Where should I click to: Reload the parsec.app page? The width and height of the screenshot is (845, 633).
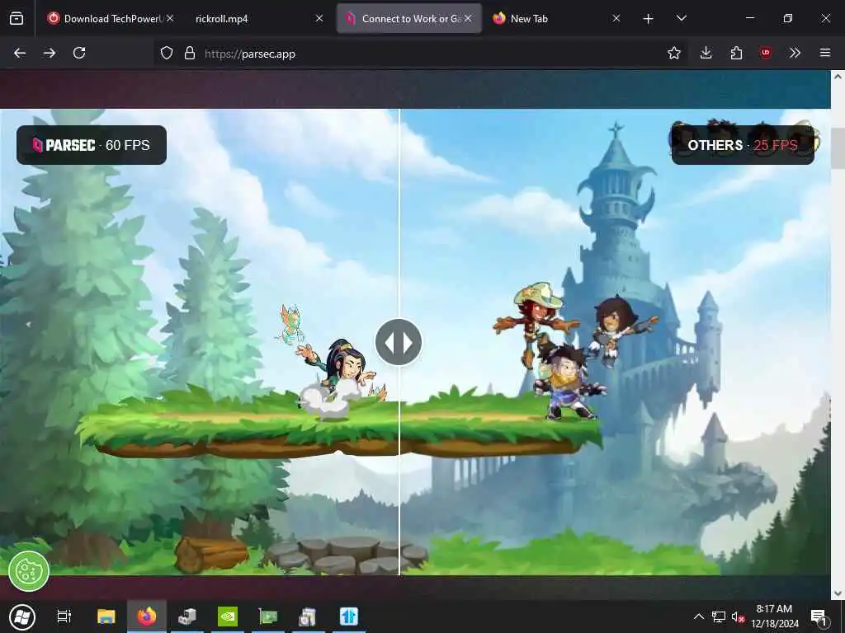pyautogui.click(x=79, y=53)
